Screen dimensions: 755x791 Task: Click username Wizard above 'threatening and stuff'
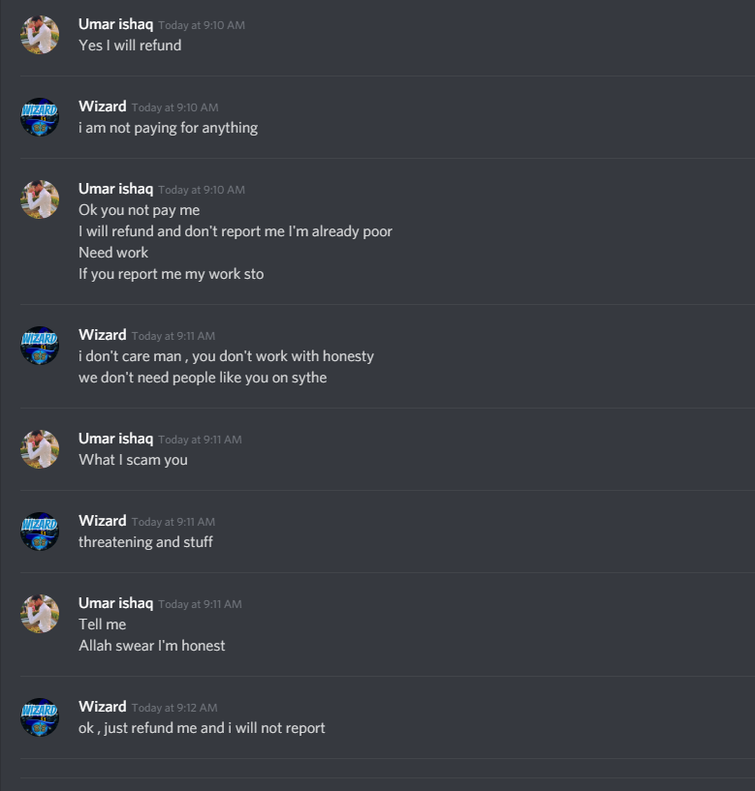103,521
